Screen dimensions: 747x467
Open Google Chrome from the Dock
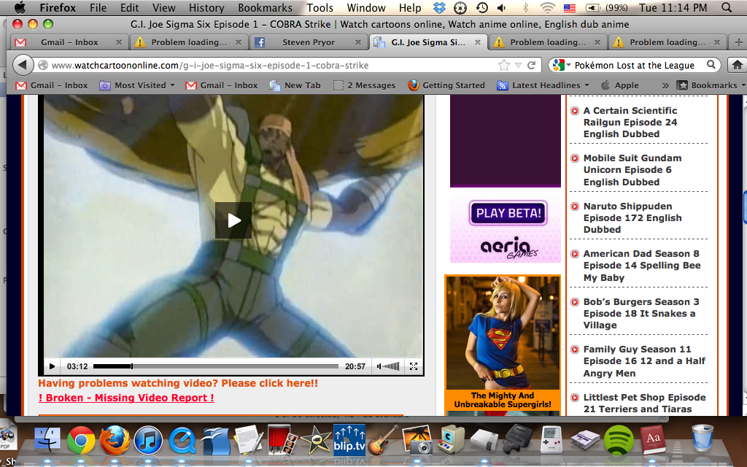tap(80, 440)
